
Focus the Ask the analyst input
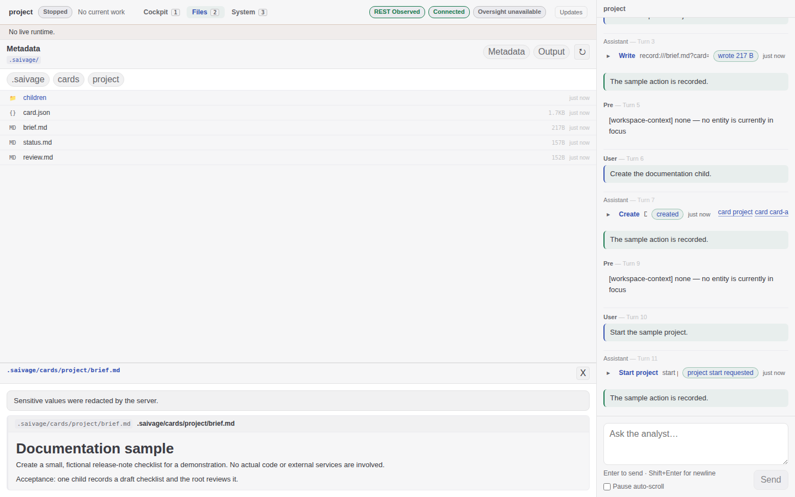pos(696,444)
